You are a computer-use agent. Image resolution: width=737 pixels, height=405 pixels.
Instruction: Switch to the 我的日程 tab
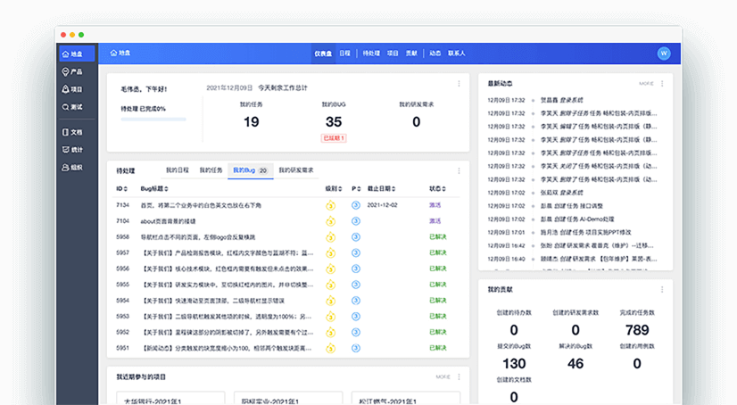click(x=178, y=170)
